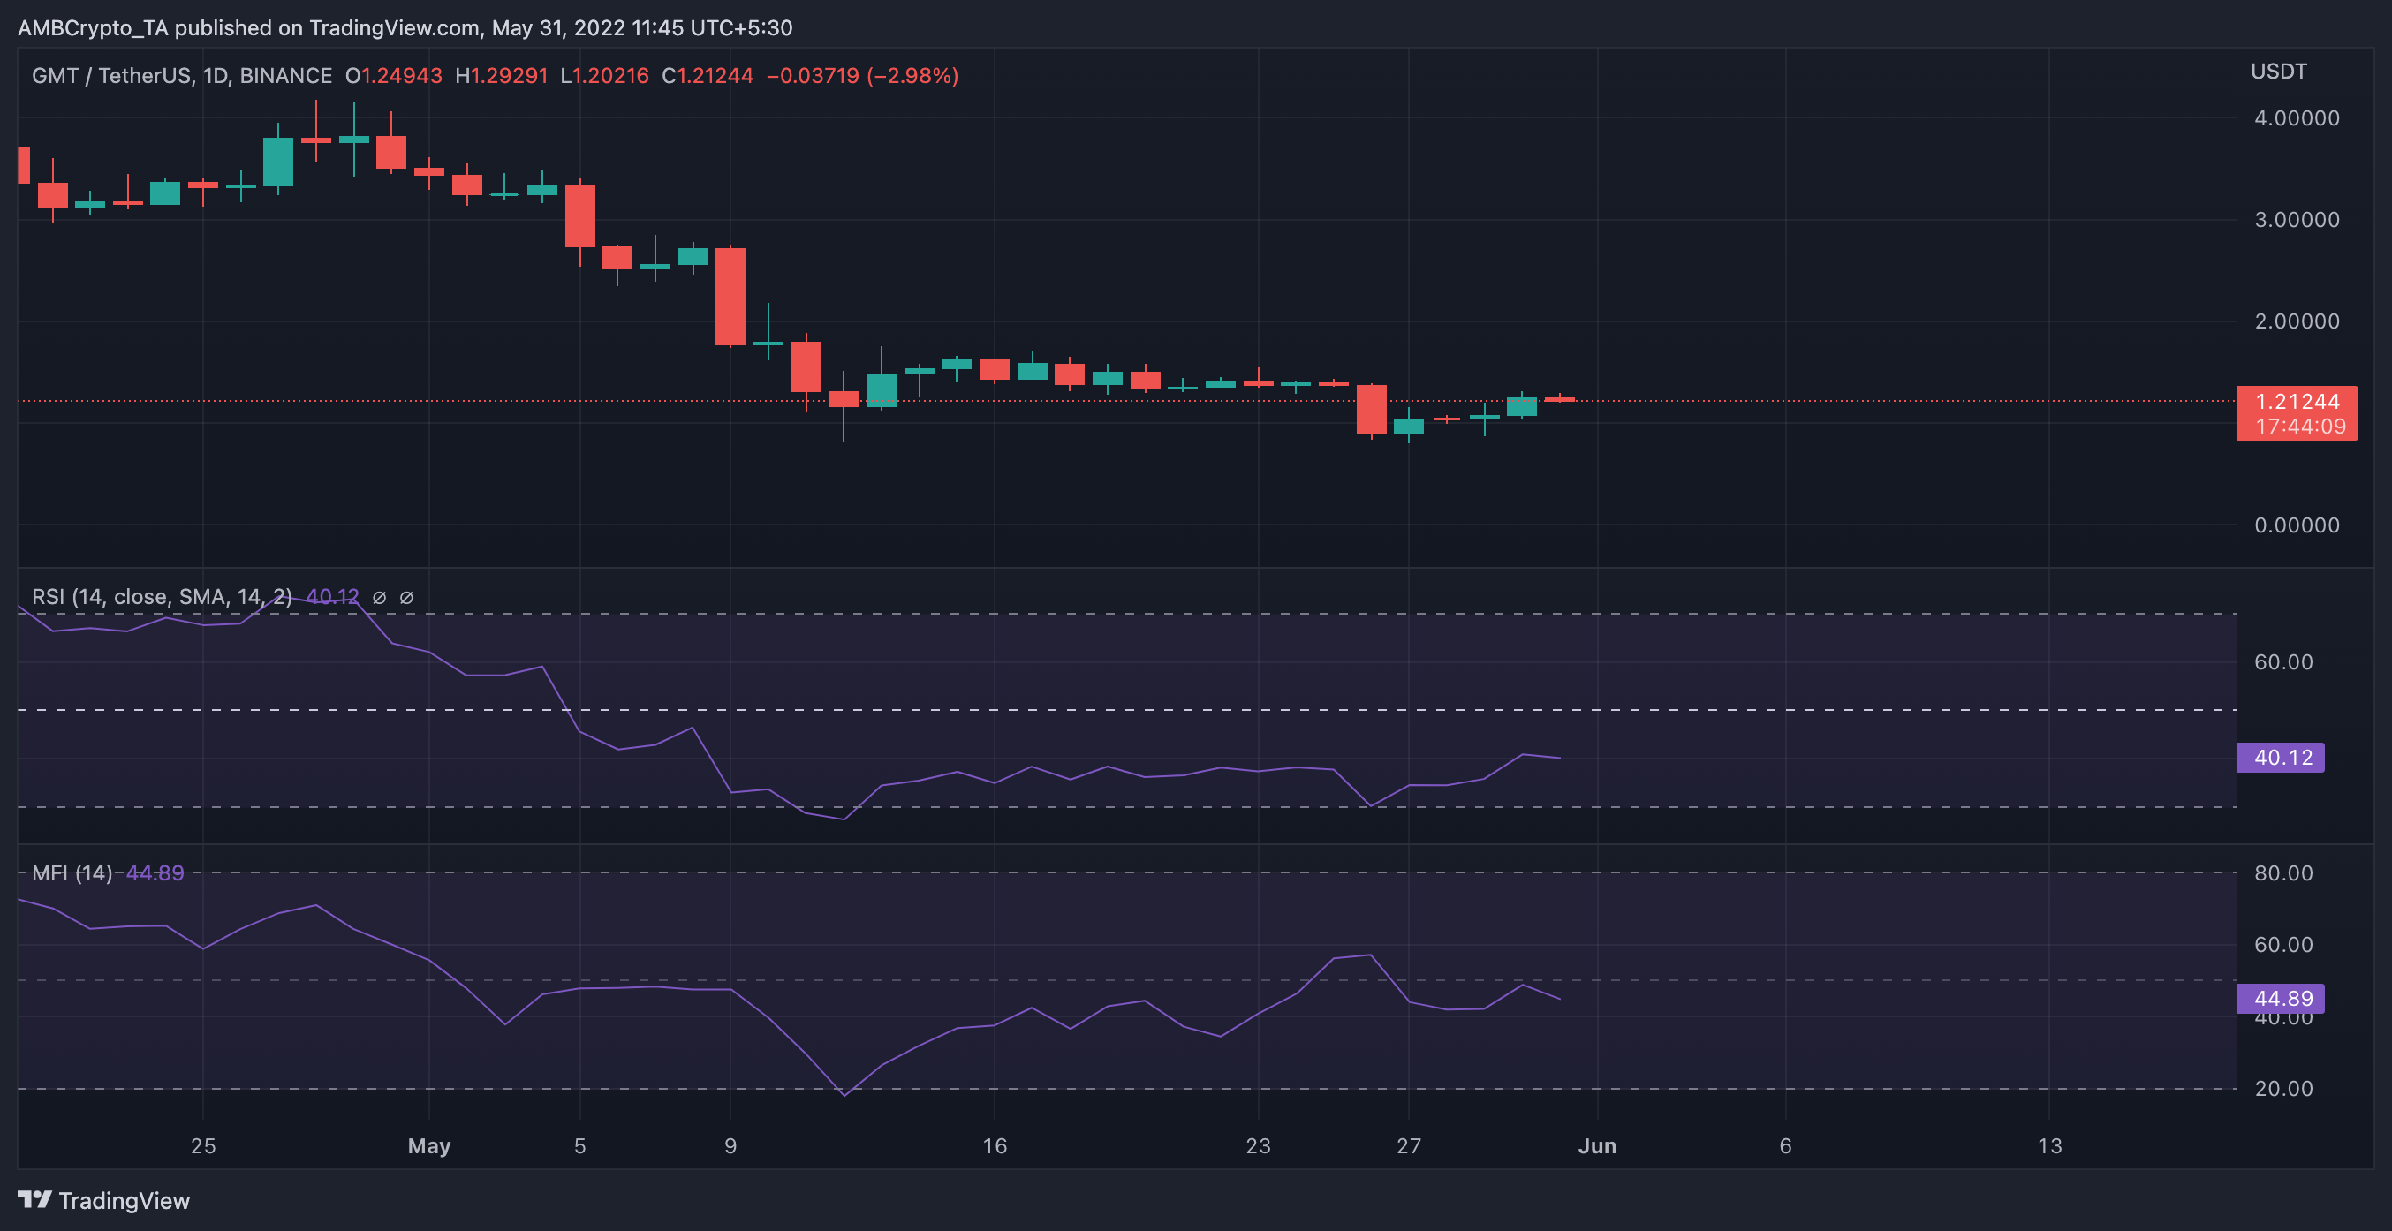This screenshot has height=1231, width=2392.
Task: Click the purple 44.89 MFI value label
Action: click(2280, 998)
